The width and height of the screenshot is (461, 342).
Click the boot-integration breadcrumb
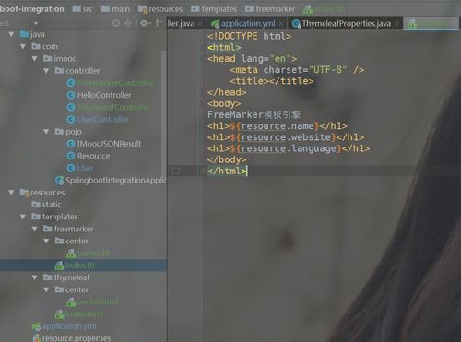tap(32, 9)
